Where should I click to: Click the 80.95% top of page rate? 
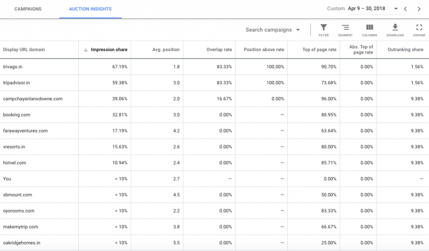(x=328, y=115)
